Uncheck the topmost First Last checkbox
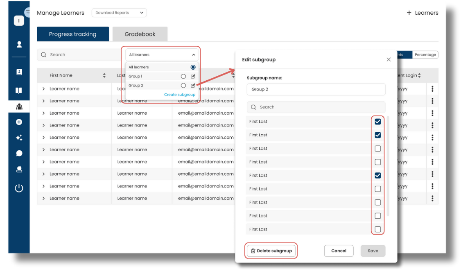The width and height of the screenshot is (470, 276). click(377, 122)
